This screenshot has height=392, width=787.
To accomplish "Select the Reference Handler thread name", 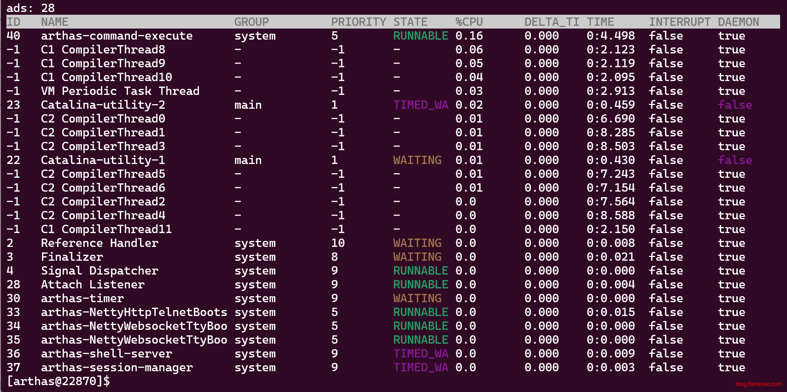I will pos(99,243).
